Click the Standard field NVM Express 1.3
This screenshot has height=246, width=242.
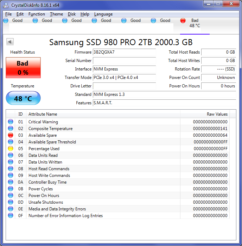coord(164,94)
